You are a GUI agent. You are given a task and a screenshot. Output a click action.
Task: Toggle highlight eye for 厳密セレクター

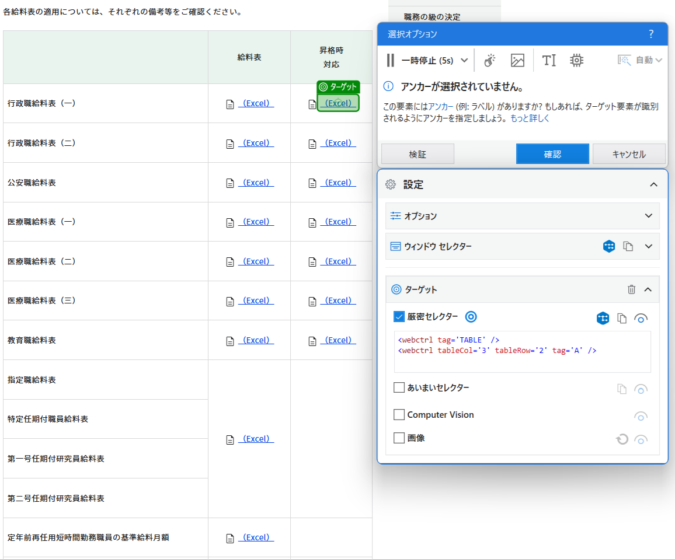point(641,319)
